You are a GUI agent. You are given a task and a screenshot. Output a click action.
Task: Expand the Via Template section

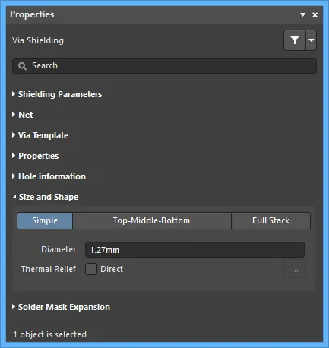click(x=40, y=135)
